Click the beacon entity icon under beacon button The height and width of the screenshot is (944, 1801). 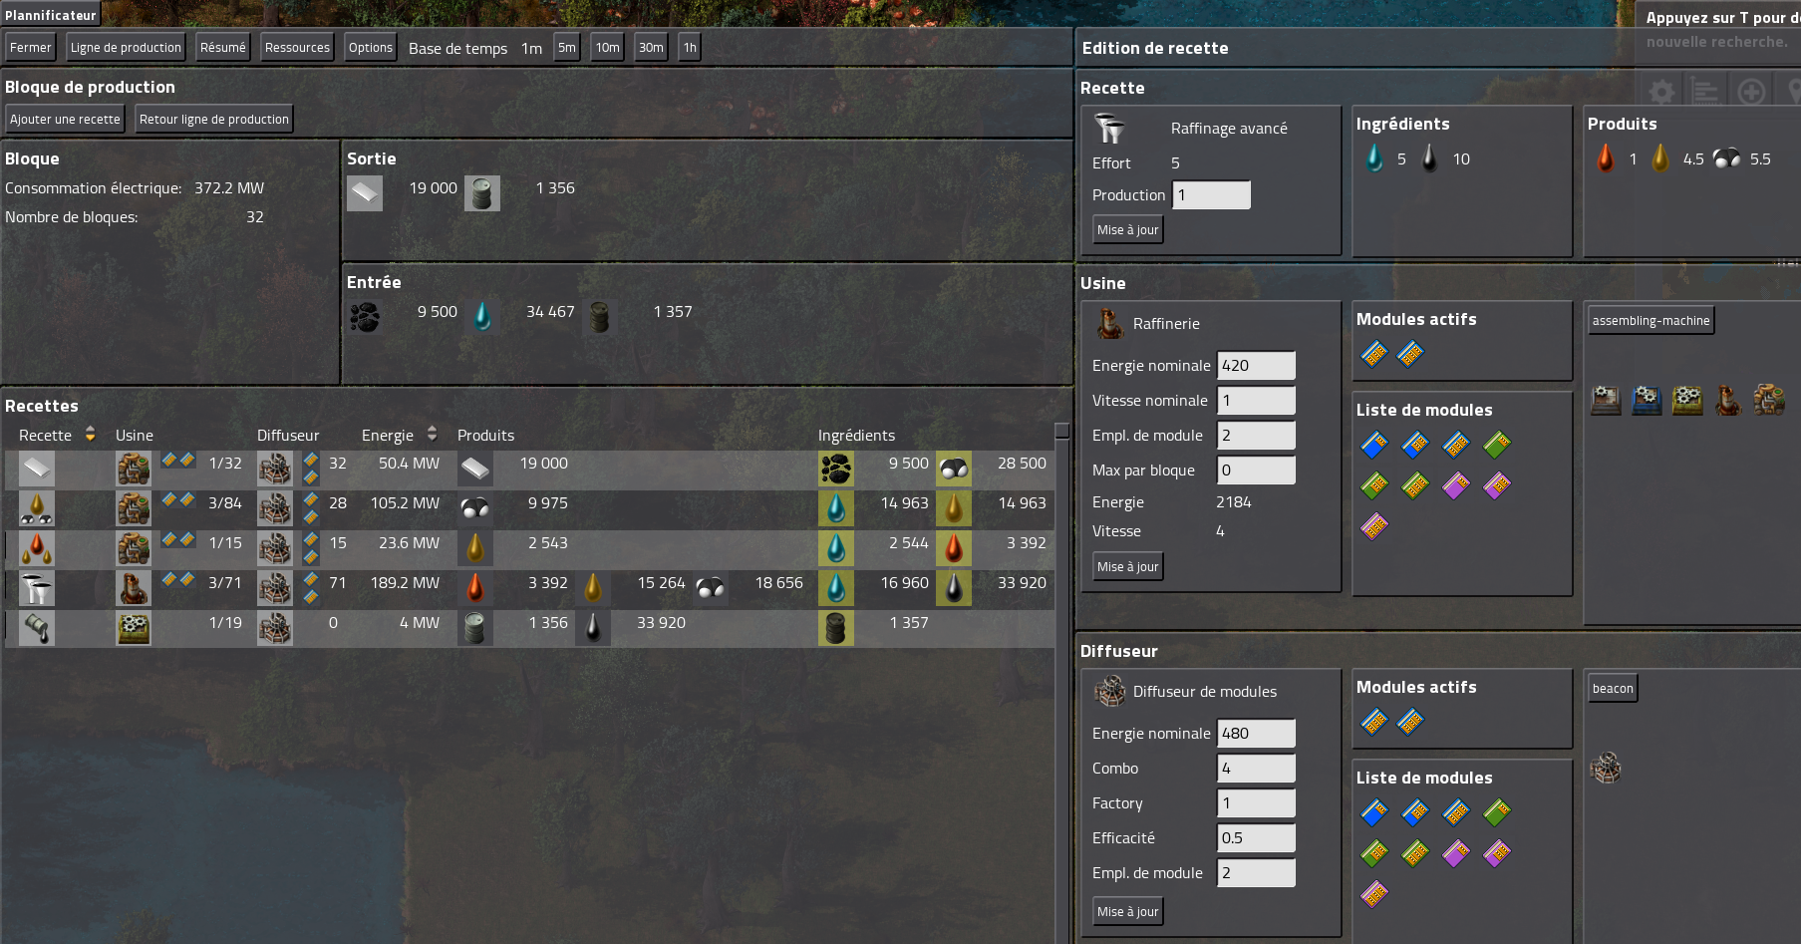coord(1606,768)
